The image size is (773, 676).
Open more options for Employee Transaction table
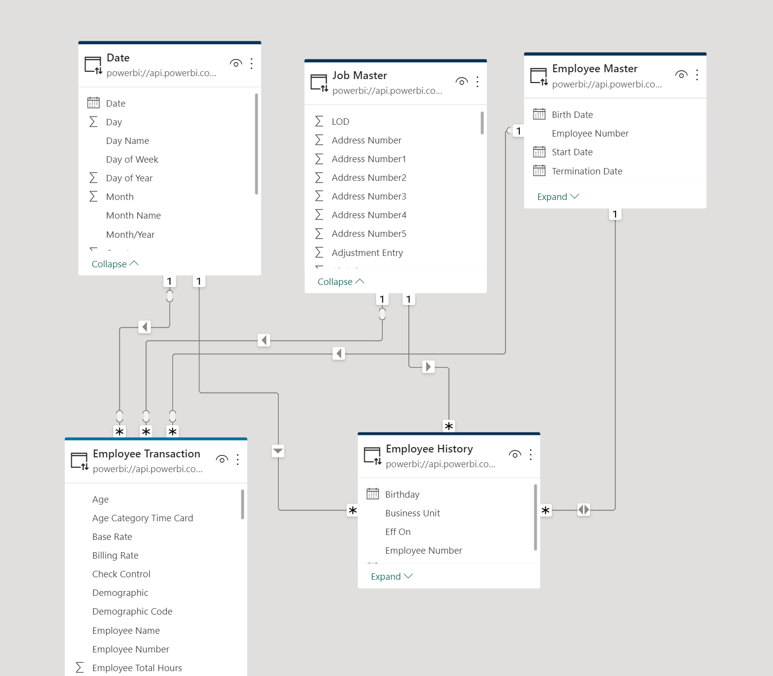point(238,459)
